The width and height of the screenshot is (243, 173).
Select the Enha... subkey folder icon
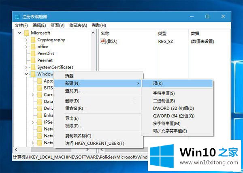tap(40, 115)
